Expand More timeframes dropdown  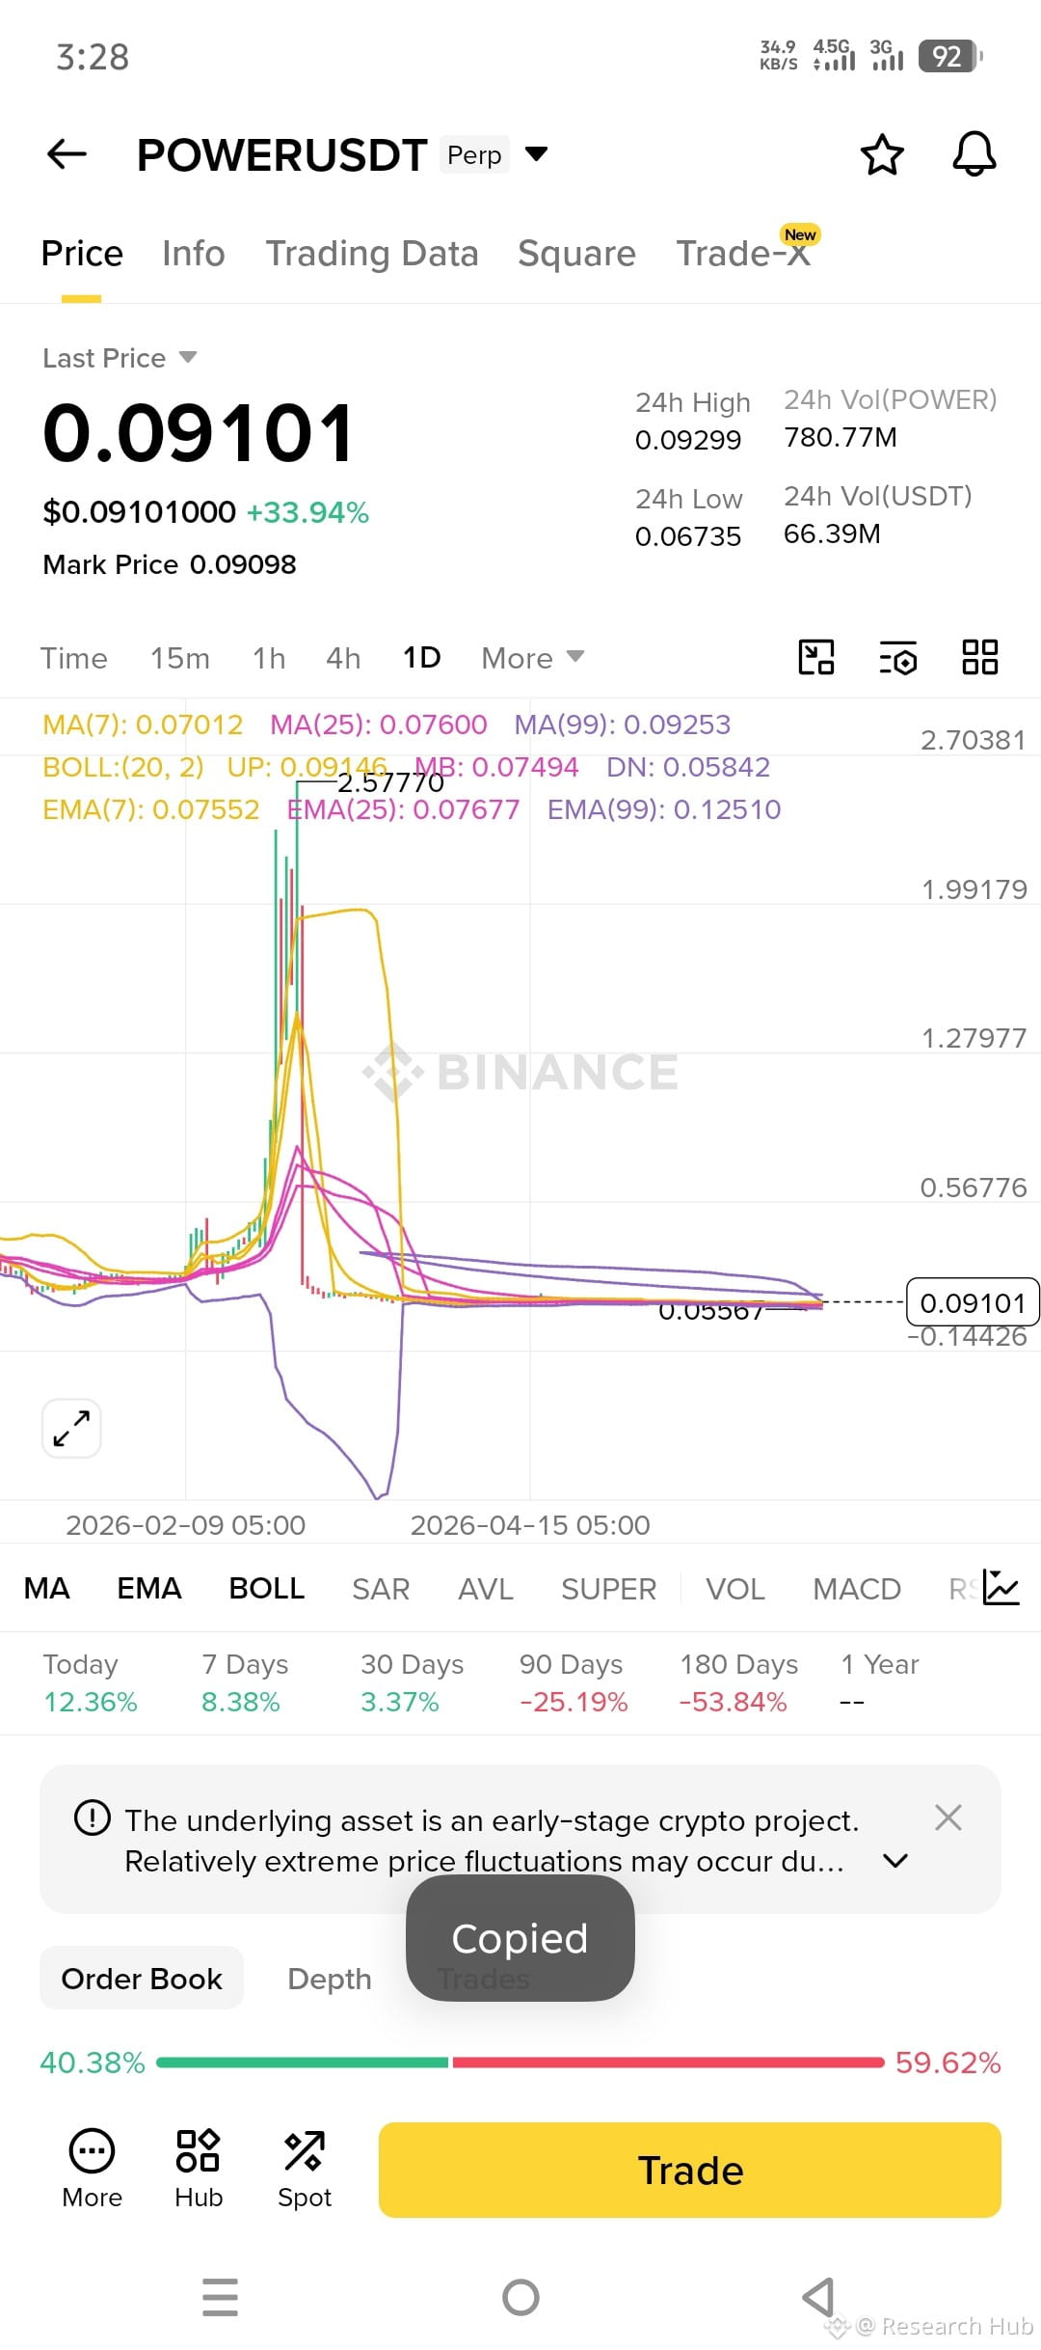[533, 658]
